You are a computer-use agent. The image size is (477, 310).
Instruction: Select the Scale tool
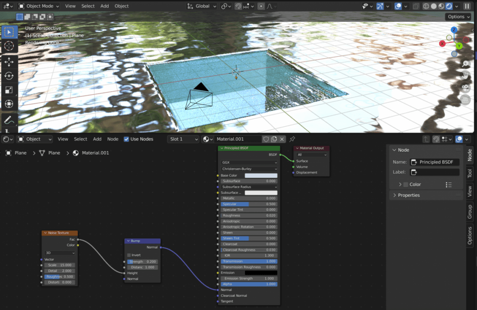pyautogui.click(x=9, y=90)
